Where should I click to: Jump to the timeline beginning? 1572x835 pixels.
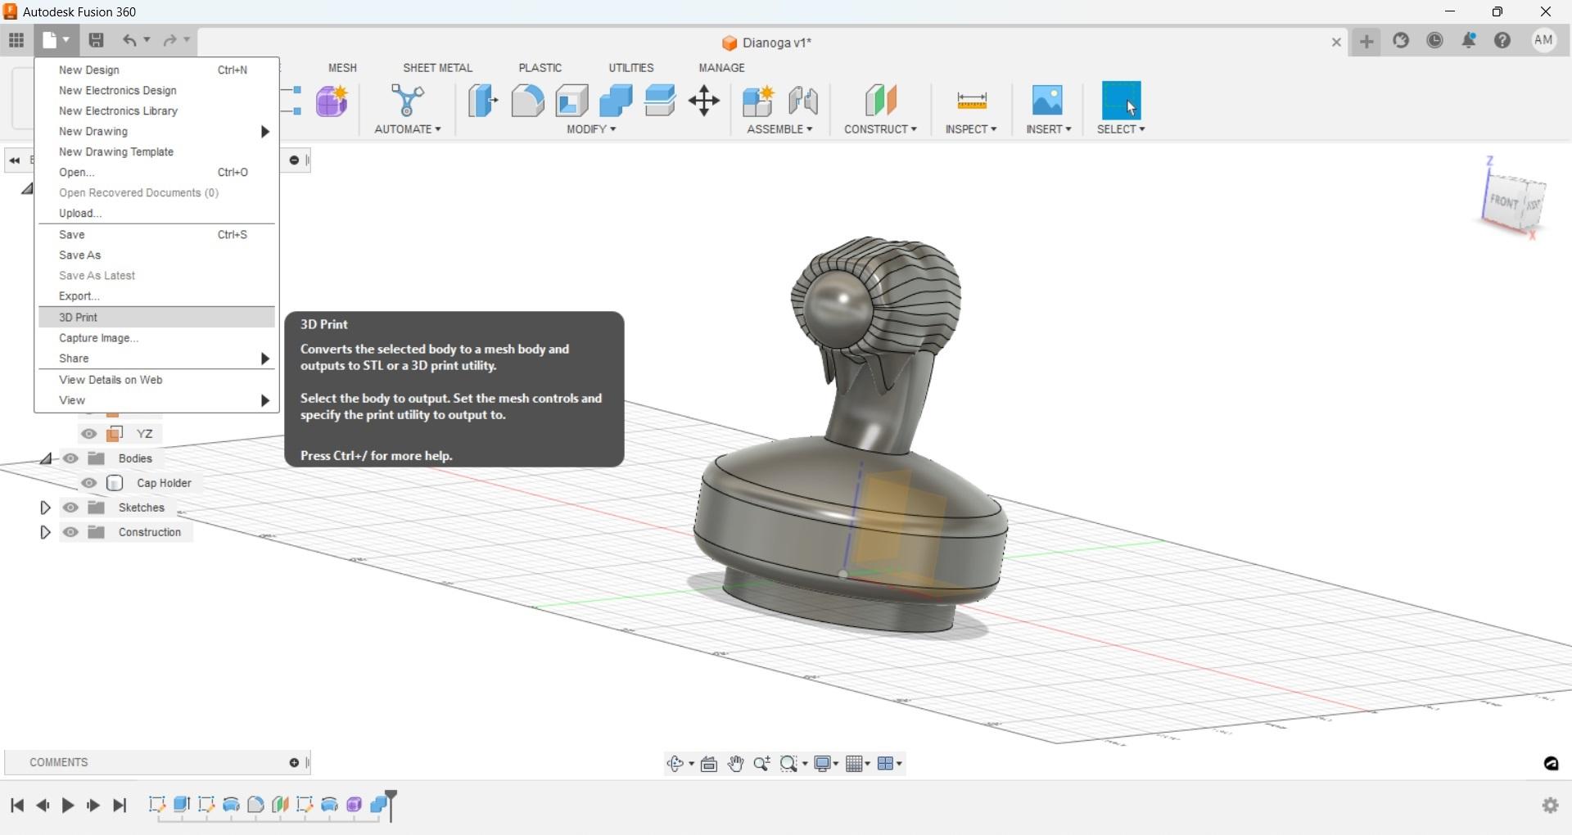[17, 806]
